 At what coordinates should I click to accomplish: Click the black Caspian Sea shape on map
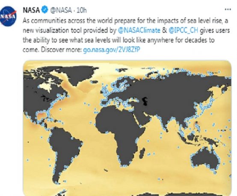145,101
